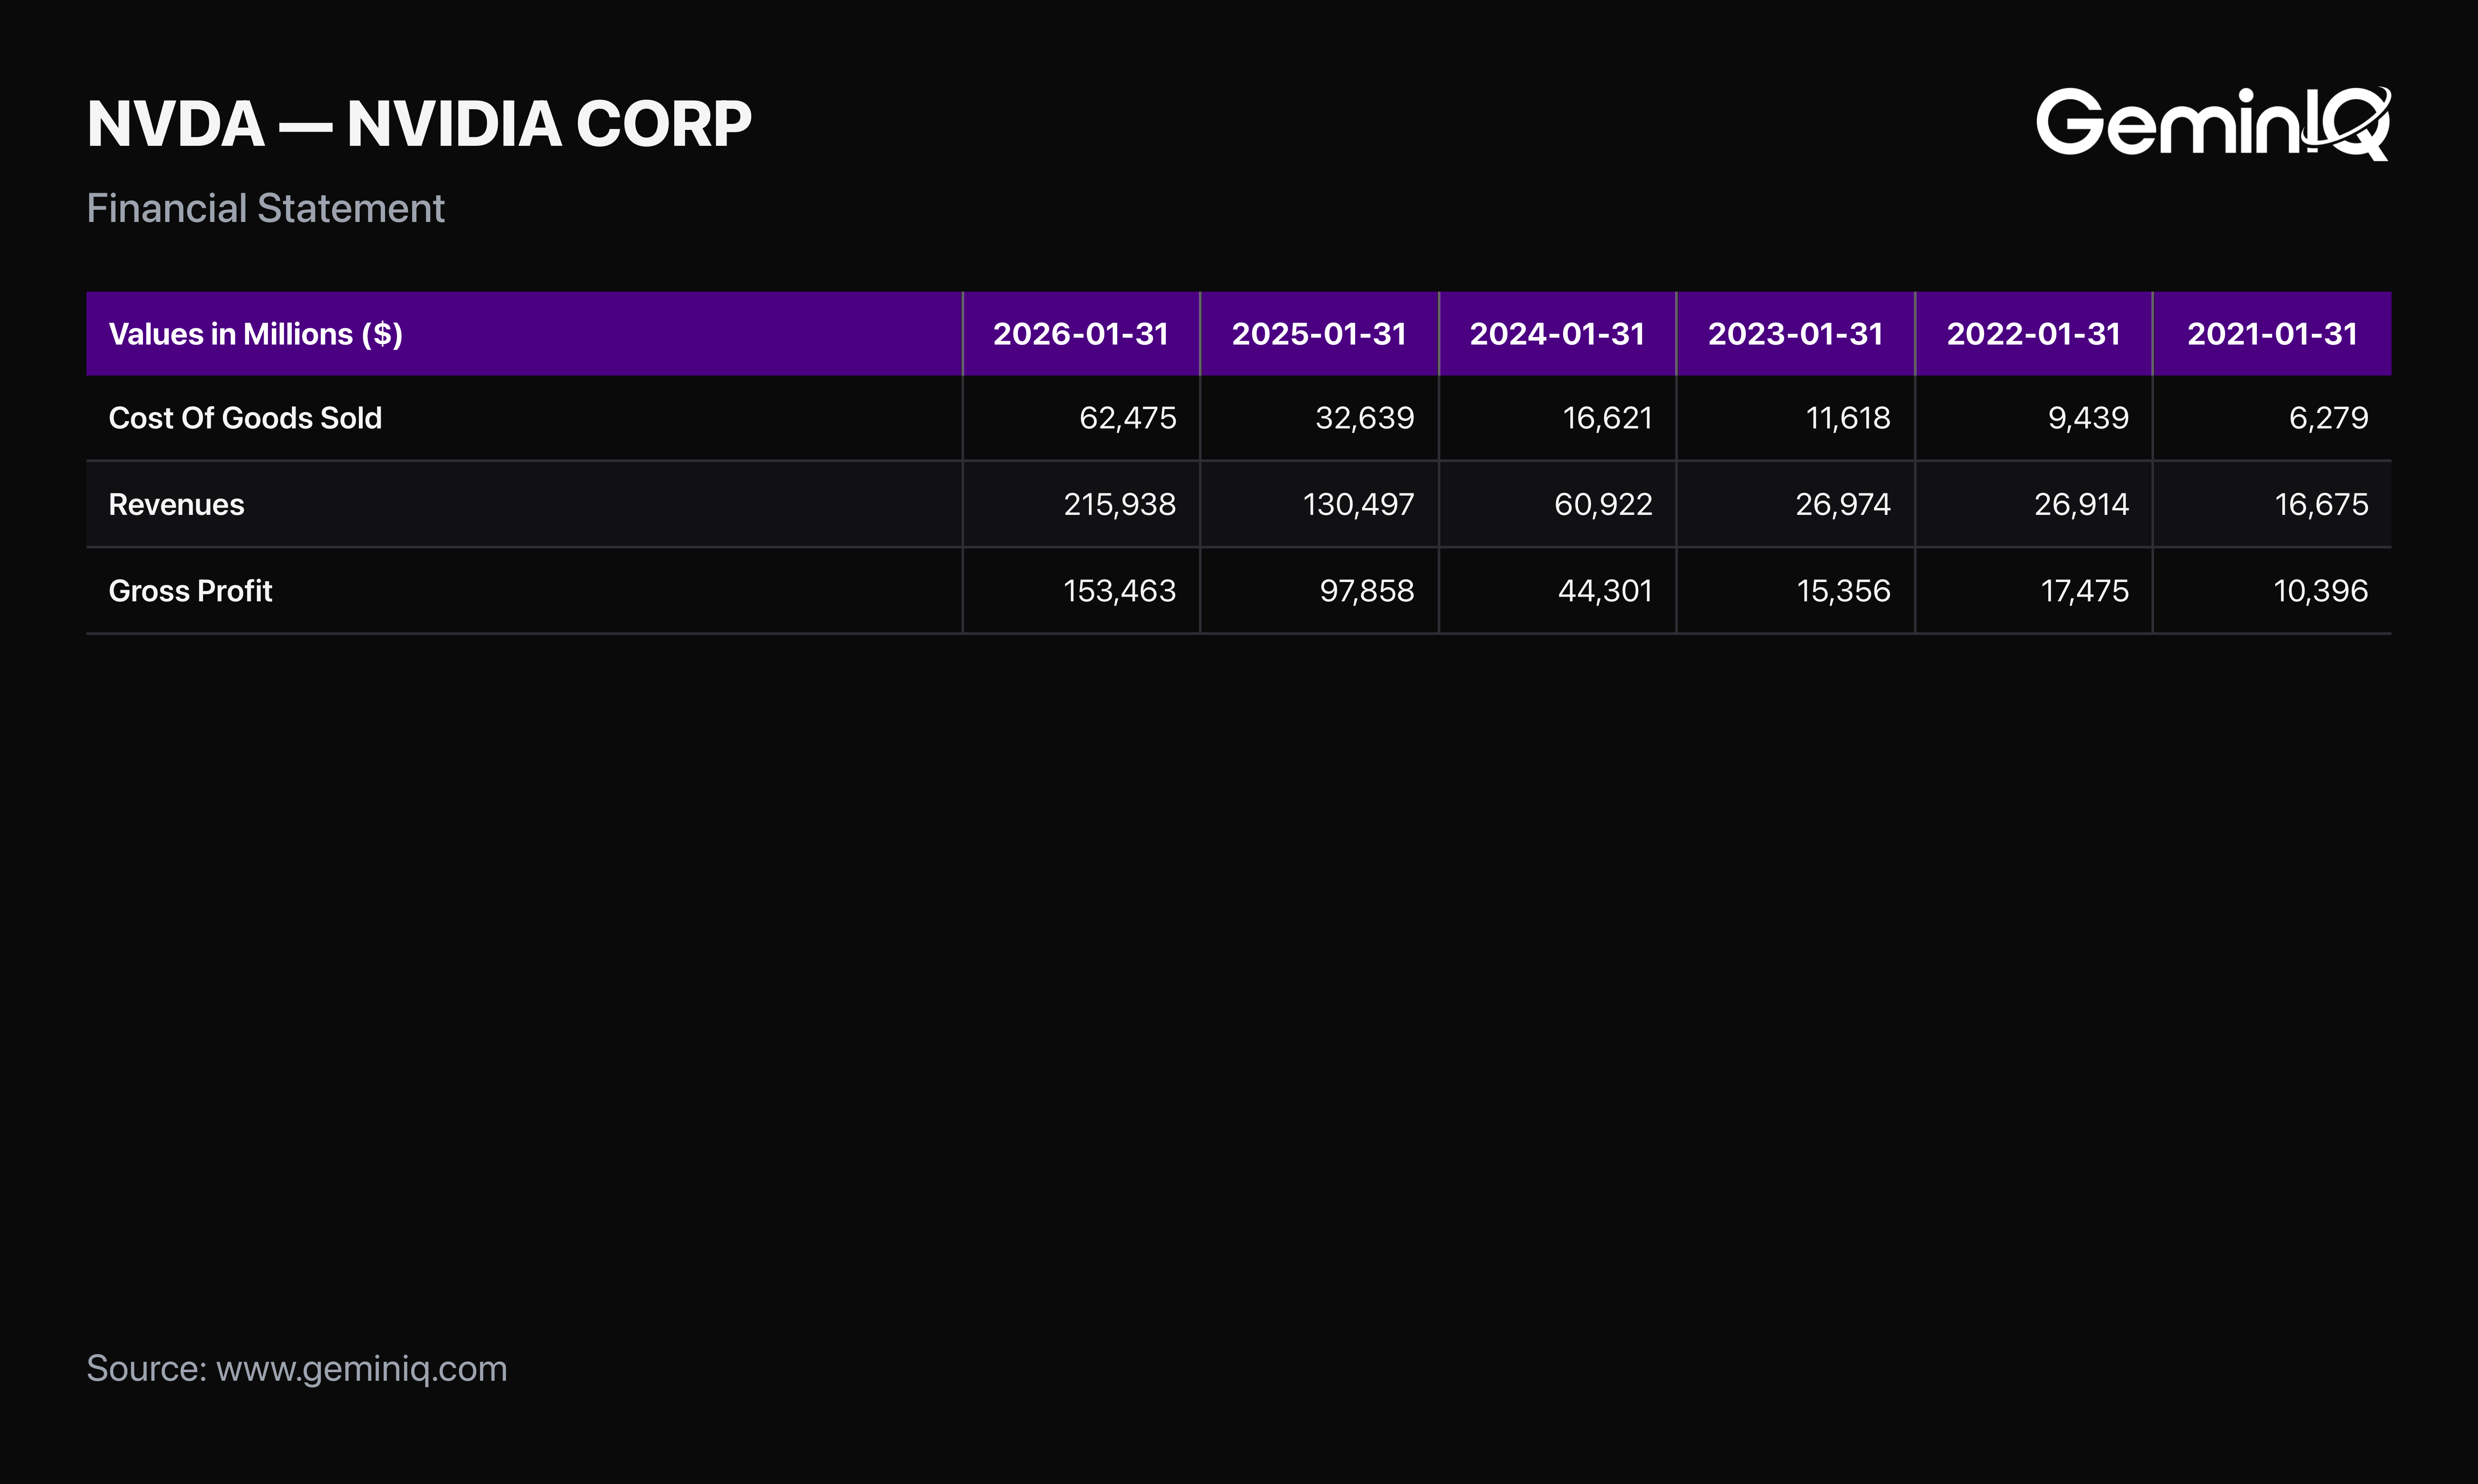
Task: Click gross profit value 15,356
Action: pos(1843,591)
